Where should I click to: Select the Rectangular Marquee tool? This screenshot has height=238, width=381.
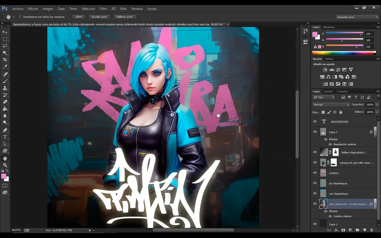[x=5, y=39]
